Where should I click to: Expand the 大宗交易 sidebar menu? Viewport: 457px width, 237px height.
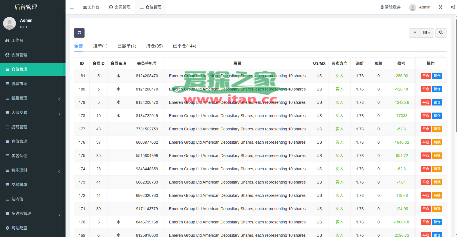tap(33, 113)
